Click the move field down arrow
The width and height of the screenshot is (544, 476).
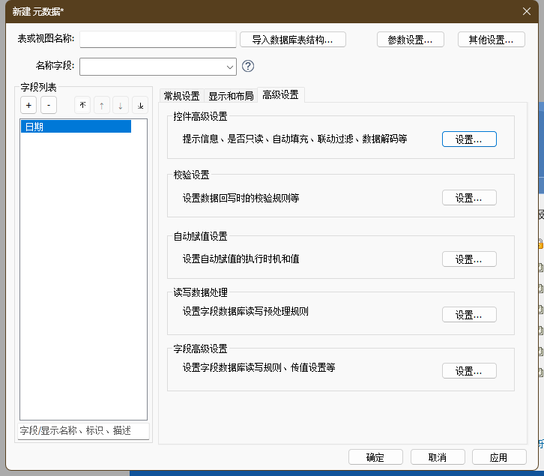click(121, 106)
